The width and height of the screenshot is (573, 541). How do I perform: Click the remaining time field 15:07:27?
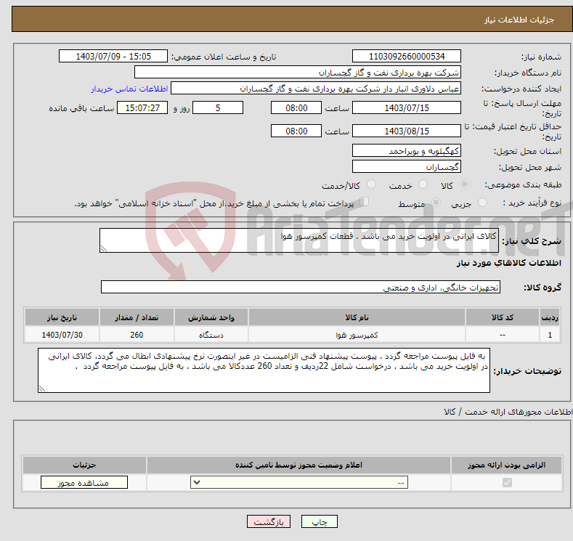(x=142, y=108)
